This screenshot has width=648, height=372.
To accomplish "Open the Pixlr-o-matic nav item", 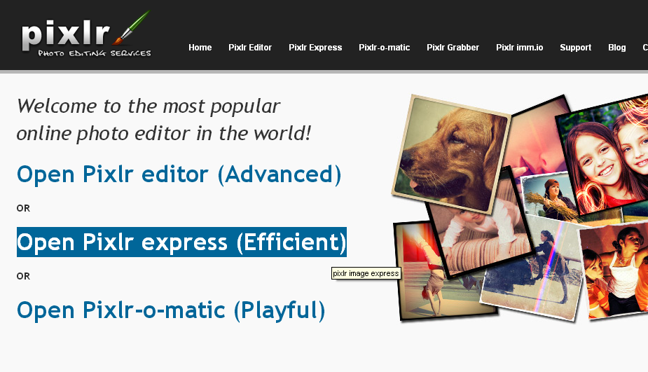I will coord(385,48).
